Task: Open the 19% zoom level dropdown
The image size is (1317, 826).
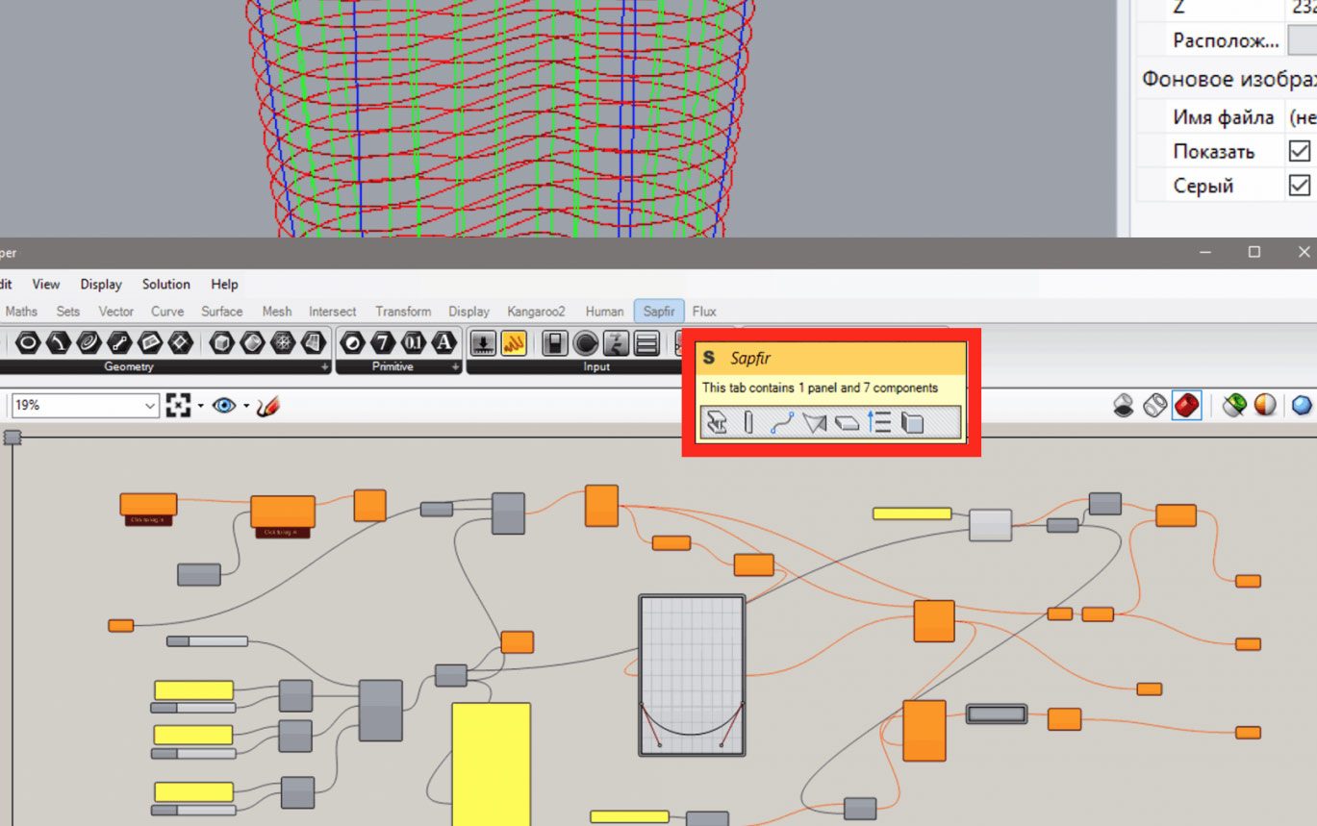Action: (x=149, y=406)
